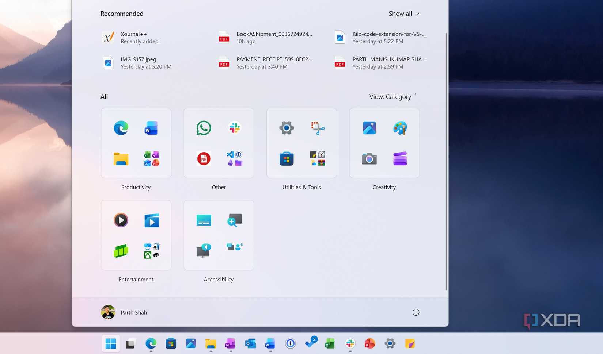
Task: Launch Snipping Tool in Utilities & Tools
Action: pos(317,128)
